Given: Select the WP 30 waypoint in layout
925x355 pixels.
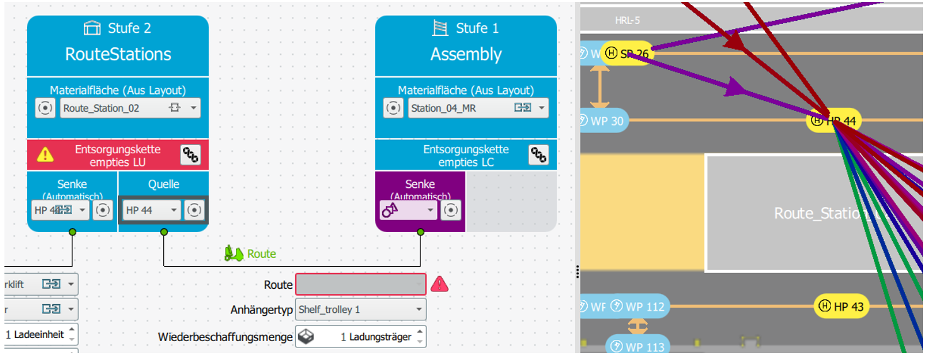Looking at the screenshot, I should point(603,120).
